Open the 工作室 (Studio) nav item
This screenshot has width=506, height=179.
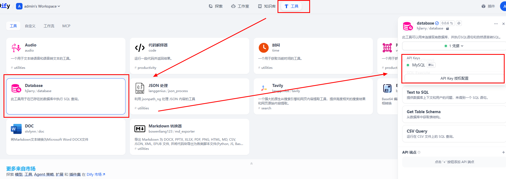[x=240, y=6]
